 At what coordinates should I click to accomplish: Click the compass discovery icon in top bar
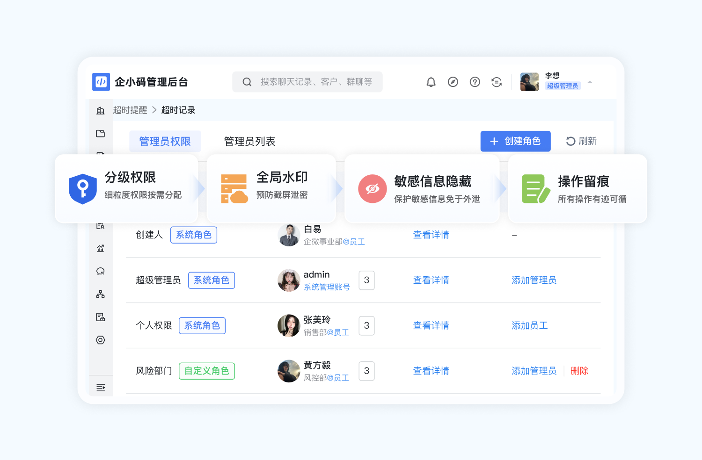coord(453,82)
